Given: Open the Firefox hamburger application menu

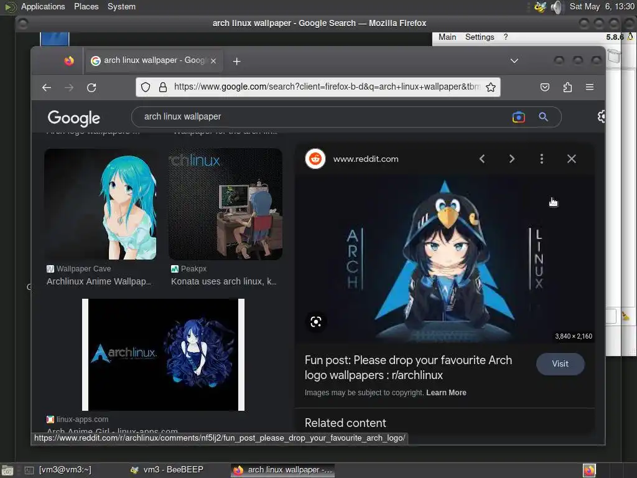Looking at the screenshot, I should coord(590,87).
